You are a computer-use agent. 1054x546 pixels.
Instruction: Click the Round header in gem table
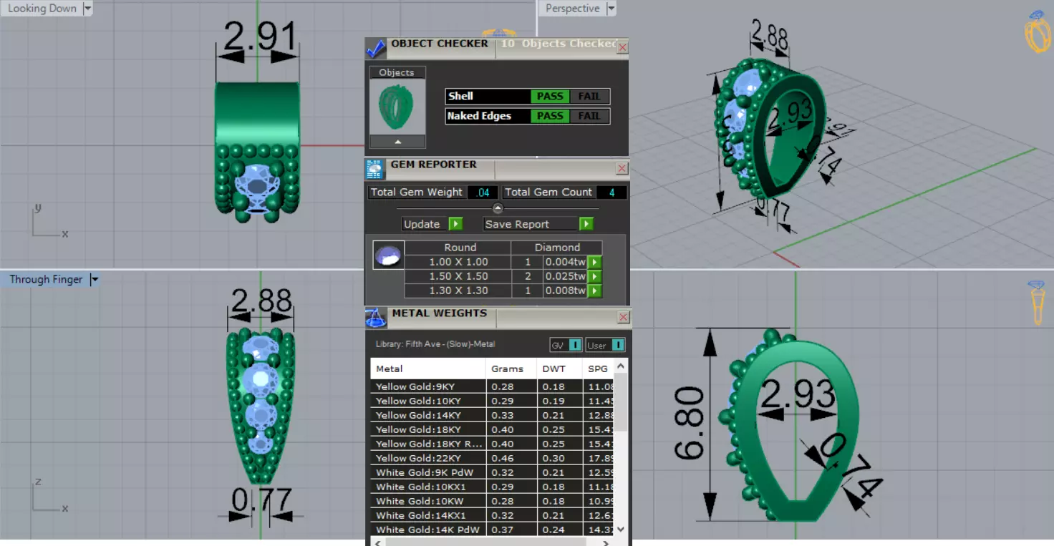[460, 248]
